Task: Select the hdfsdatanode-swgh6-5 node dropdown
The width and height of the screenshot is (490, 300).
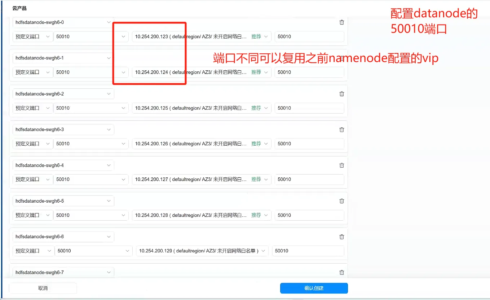Action: pyautogui.click(x=63, y=201)
